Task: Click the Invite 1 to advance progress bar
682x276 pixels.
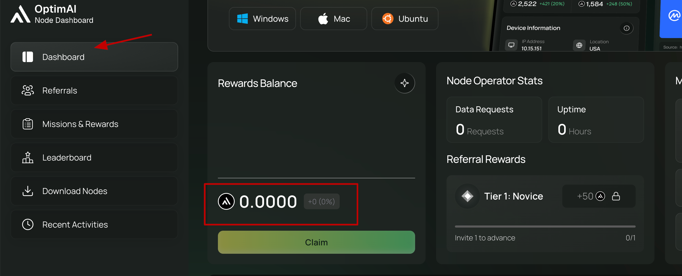Action: coord(545,227)
